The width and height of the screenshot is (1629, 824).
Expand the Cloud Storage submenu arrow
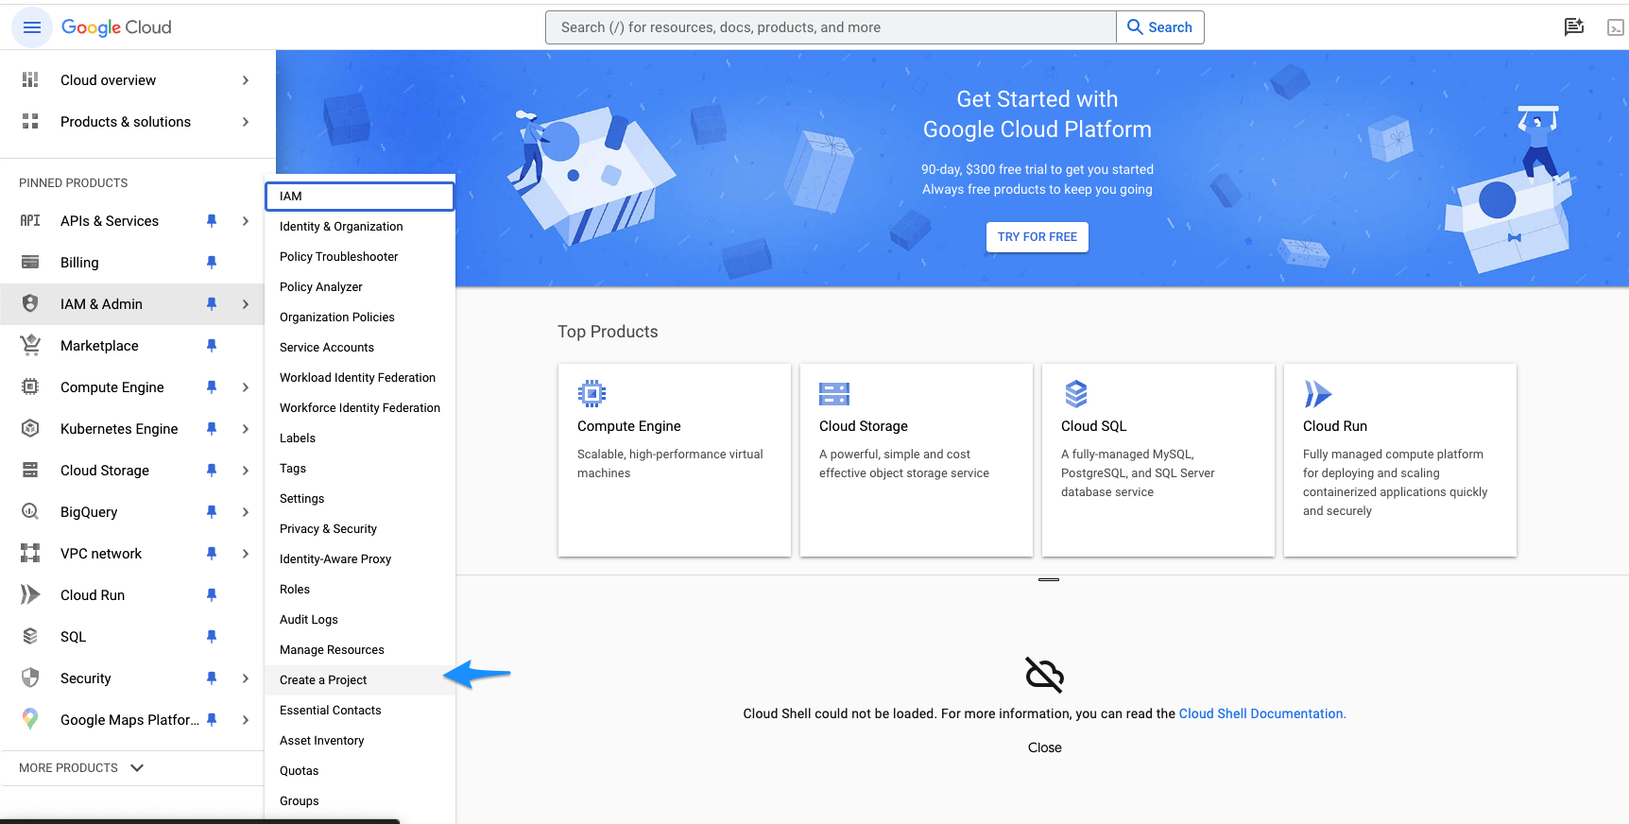[x=246, y=470]
